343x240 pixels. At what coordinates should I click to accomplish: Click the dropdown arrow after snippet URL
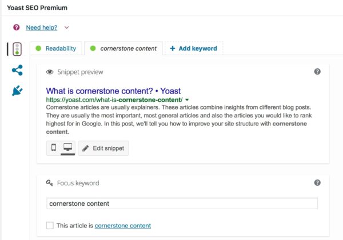pos(187,100)
